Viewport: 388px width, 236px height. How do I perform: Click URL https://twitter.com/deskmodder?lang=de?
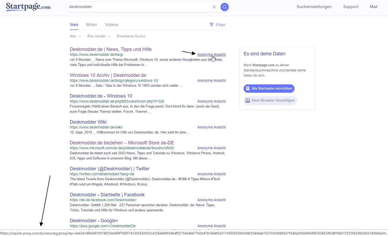102,174
